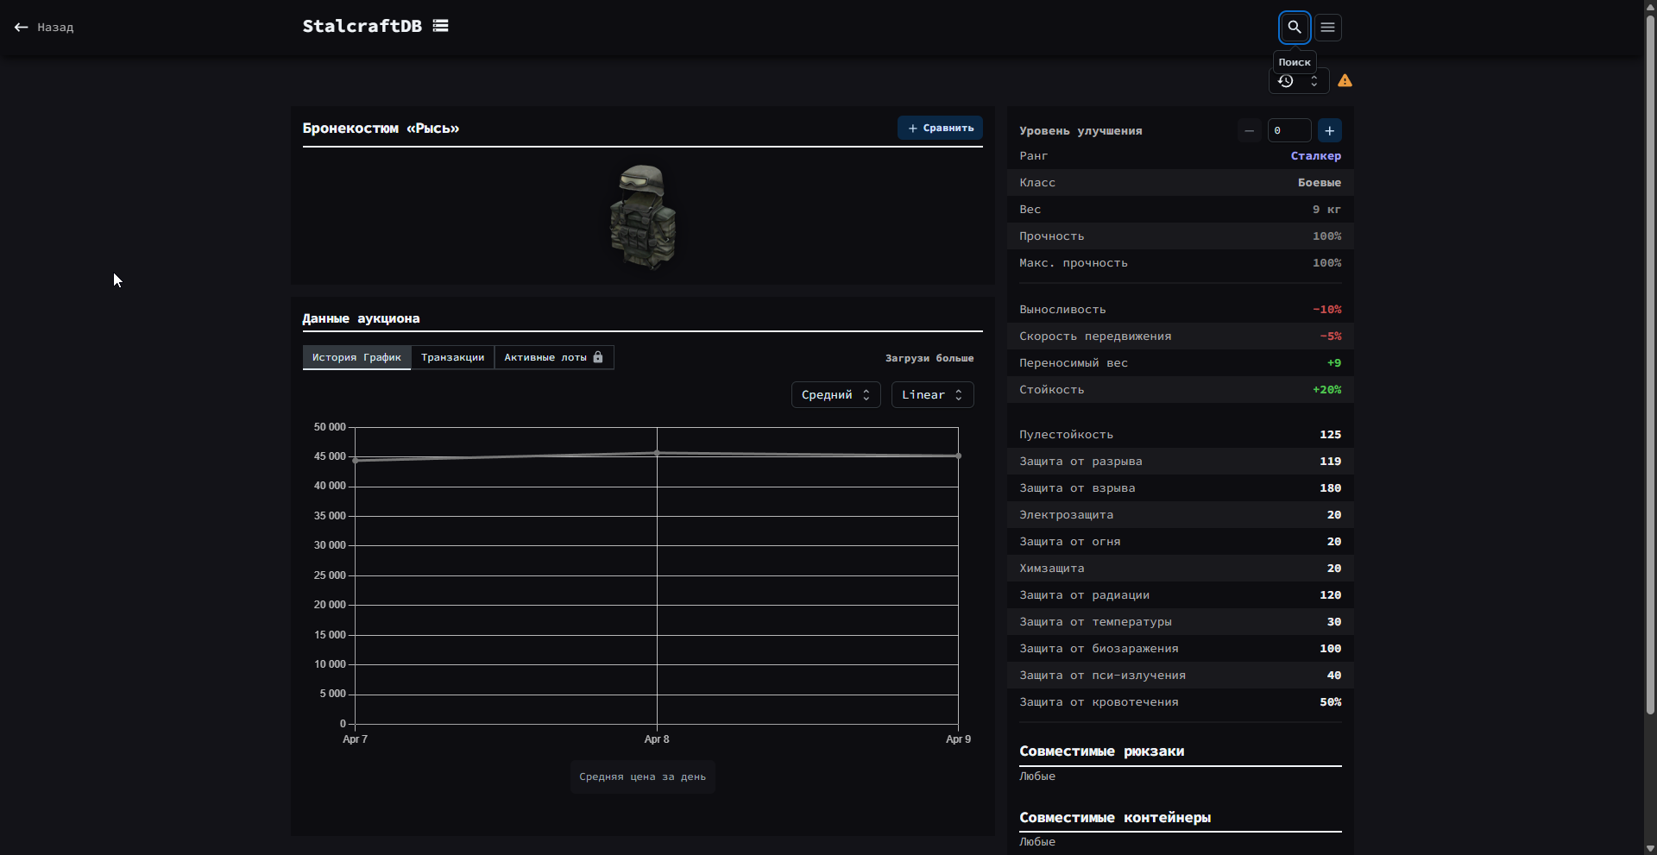1657x855 pixels.
Task: Click the Назад back link
Action: (44, 28)
